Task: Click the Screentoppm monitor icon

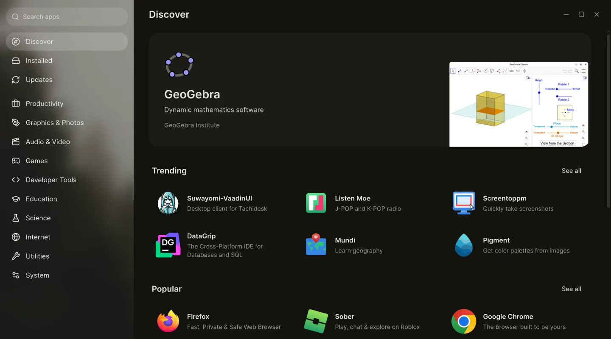Action: click(464, 203)
